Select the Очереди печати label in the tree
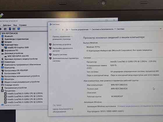 12,85
